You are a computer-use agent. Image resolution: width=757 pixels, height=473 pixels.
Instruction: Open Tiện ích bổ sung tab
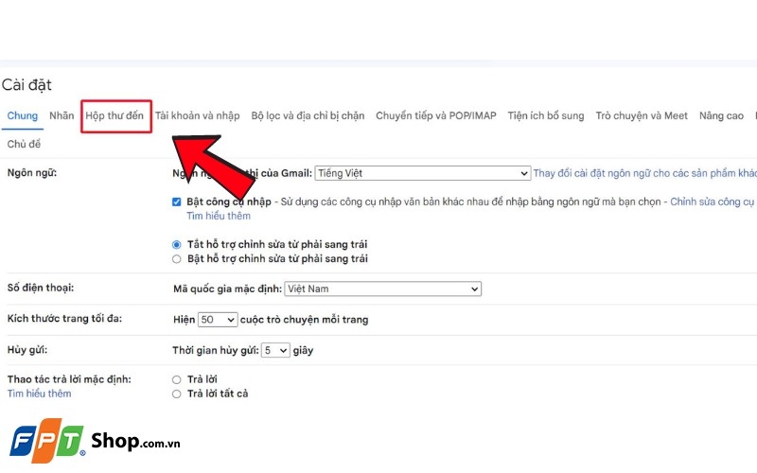coord(546,115)
